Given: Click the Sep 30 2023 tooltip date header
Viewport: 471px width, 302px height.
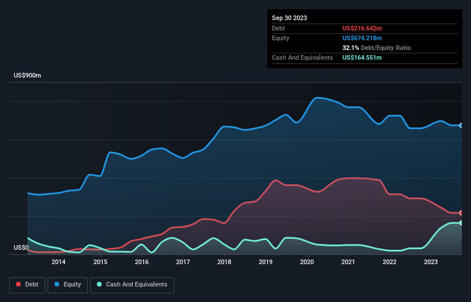Looking at the screenshot, I should point(289,18).
